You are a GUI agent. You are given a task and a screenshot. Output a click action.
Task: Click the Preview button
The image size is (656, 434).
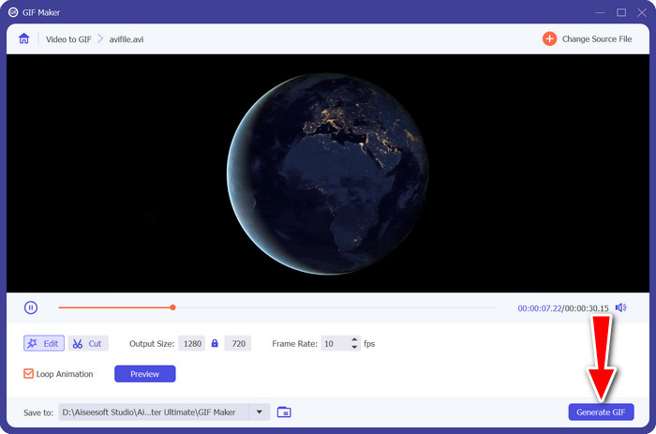144,374
